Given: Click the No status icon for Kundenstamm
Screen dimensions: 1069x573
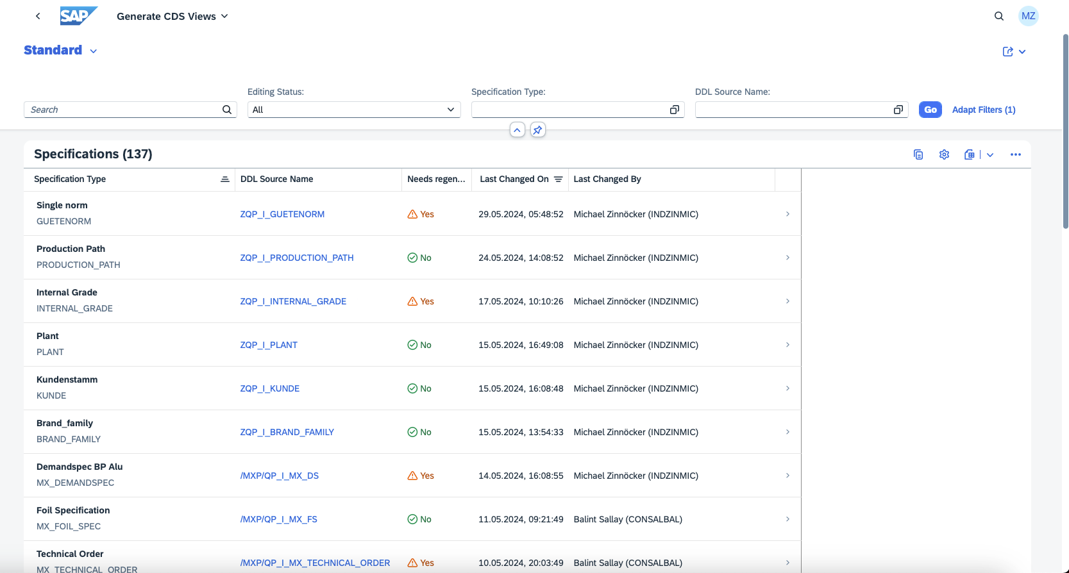Looking at the screenshot, I should pyautogui.click(x=412, y=388).
